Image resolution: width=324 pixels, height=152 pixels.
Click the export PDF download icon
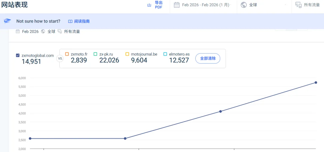pyautogui.click(x=149, y=5)
